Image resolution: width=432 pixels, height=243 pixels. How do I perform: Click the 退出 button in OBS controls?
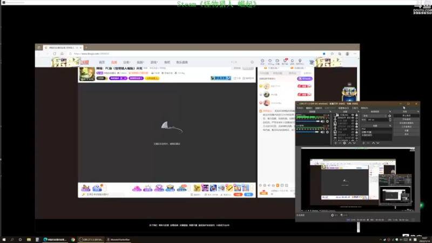point(407,134)
